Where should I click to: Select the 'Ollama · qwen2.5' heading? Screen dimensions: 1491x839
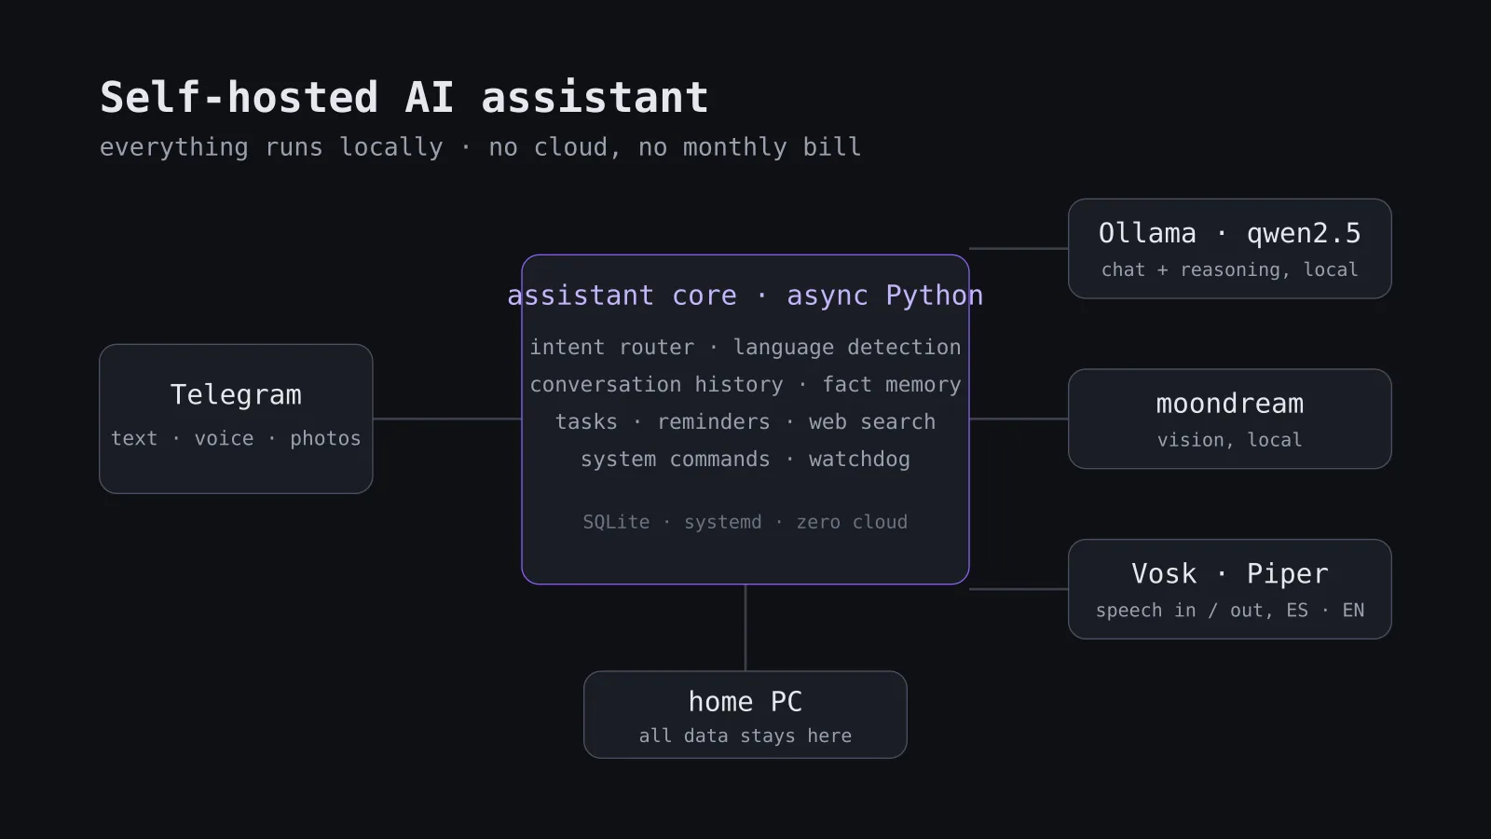1230,233
